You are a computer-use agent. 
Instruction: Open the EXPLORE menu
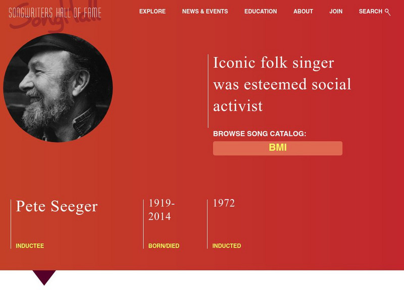coord(152,11)
